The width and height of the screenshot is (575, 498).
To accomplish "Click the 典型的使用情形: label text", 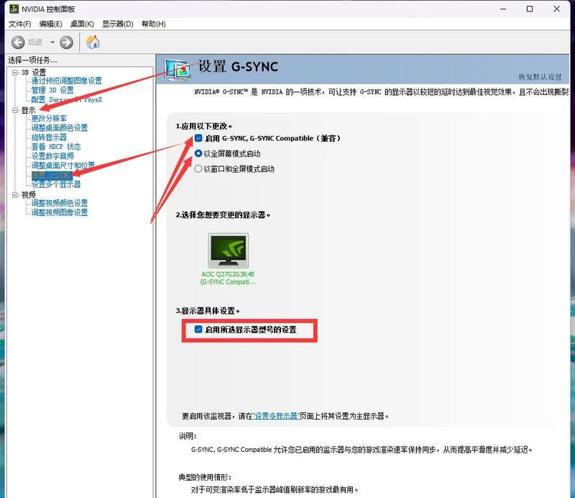I will (x=205, y=477).
